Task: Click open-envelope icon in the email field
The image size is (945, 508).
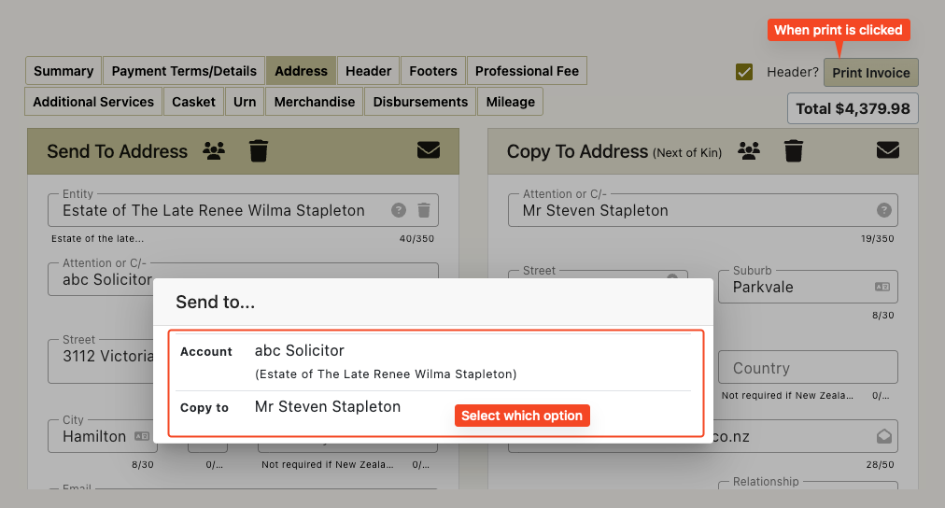Action: pyautogui.click(x=883, y=436)
